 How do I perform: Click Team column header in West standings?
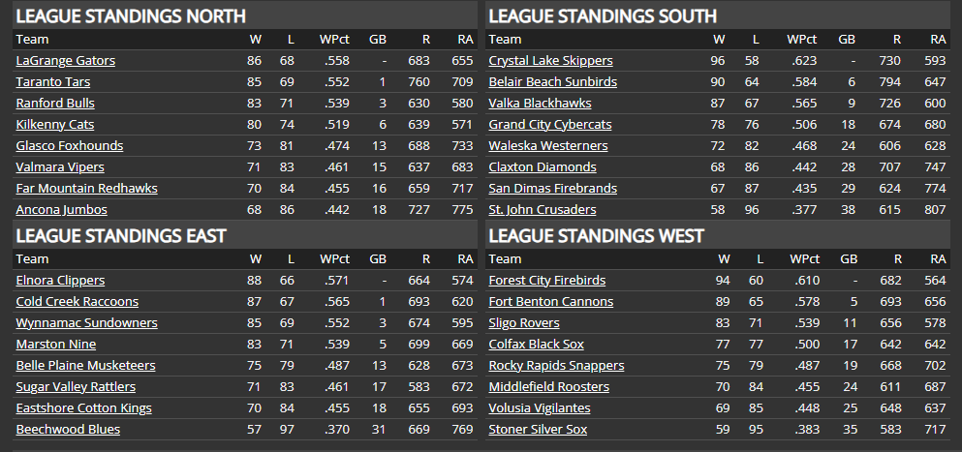click(505, 259)
